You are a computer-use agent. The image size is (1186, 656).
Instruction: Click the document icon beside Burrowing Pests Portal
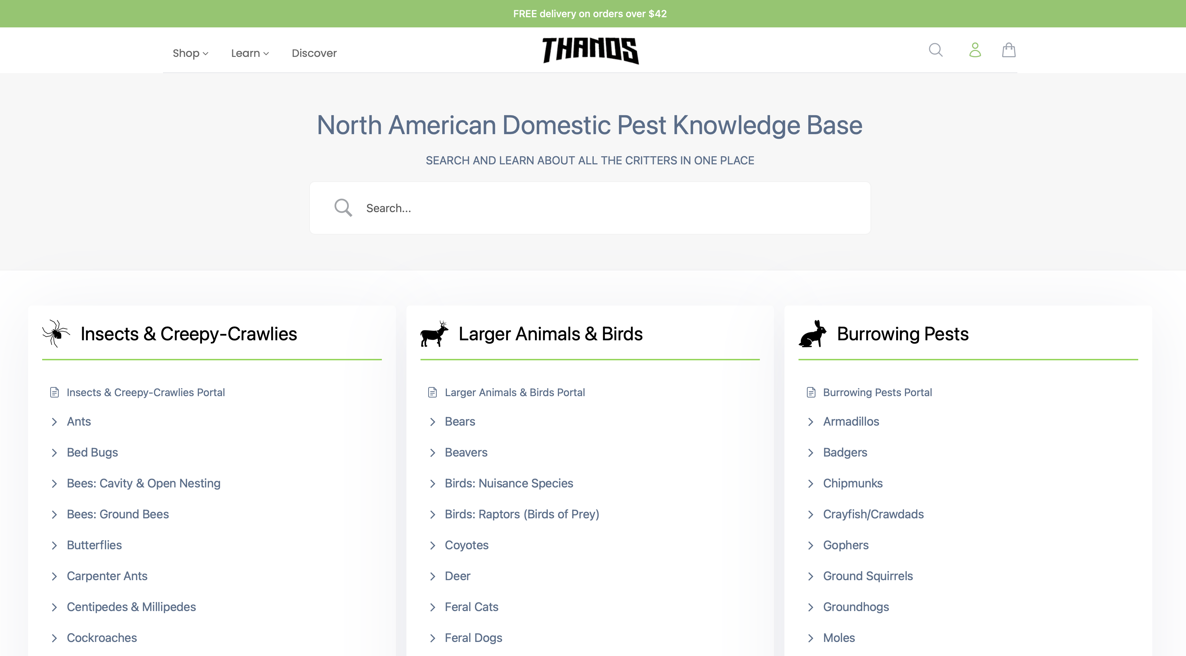pos(811,392)
